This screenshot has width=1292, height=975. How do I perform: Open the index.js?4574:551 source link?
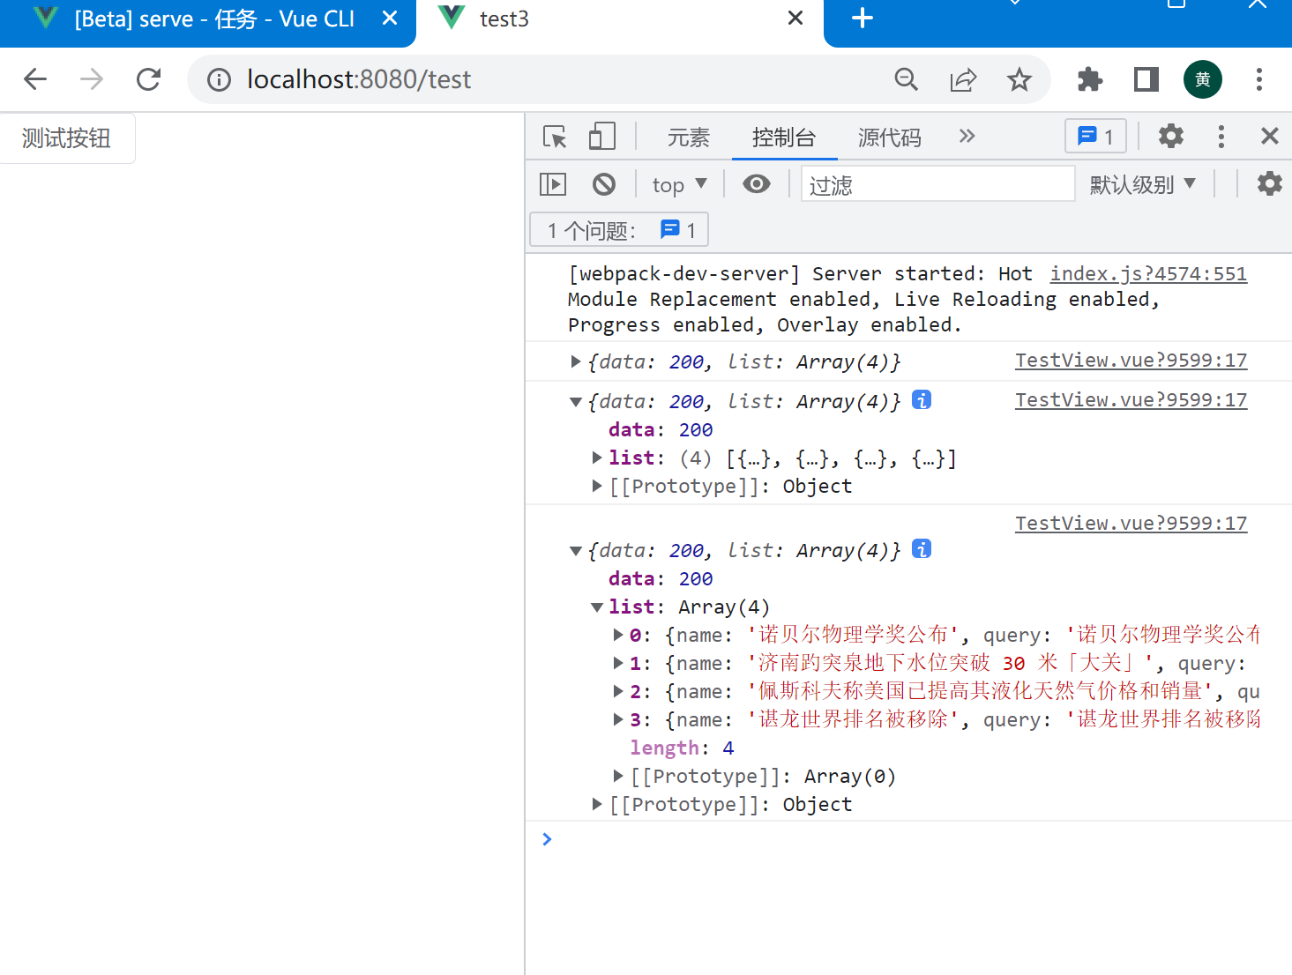[x=1147, y=274]
